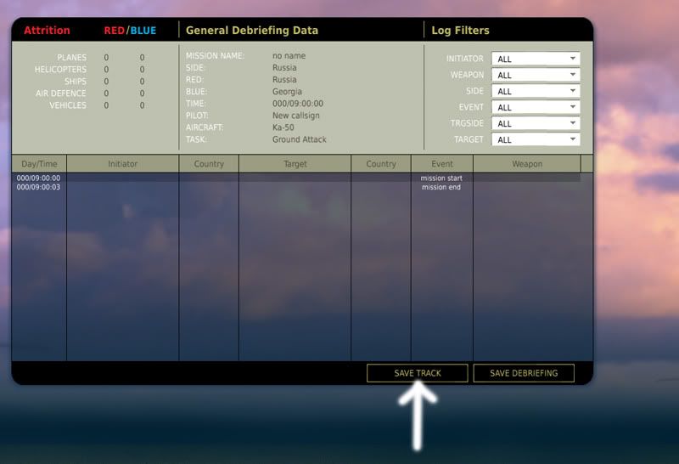
Task: Click the RED side label in Attrition
Action: tap(114, 31)
